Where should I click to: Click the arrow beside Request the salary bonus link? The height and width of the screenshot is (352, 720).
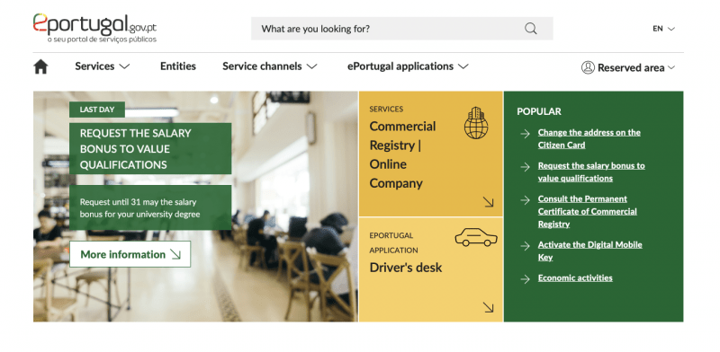pos(525,167)
